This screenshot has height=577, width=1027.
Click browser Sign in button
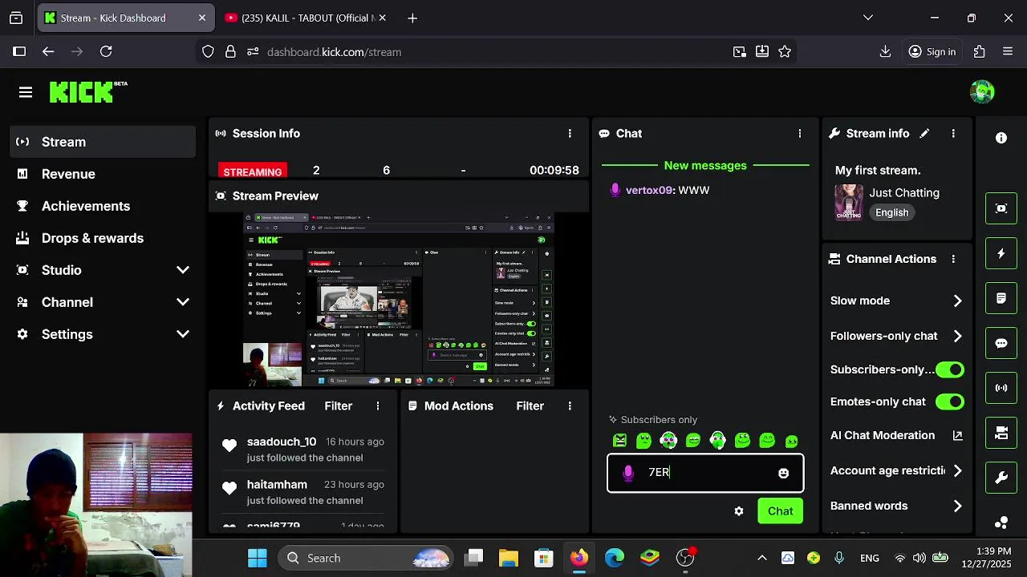click(932, 51)
